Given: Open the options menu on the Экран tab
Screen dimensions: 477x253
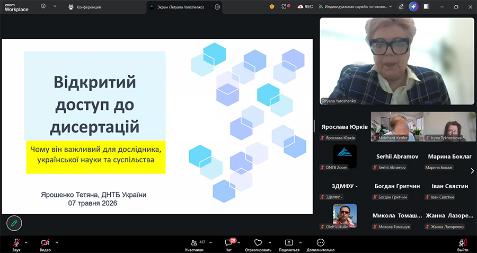Looking at the screenshot, I should [217, 7].
